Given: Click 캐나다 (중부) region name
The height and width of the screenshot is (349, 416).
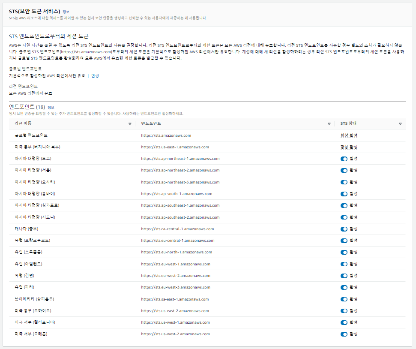Looking at the screenshot, I should click(x=27, y=229).
